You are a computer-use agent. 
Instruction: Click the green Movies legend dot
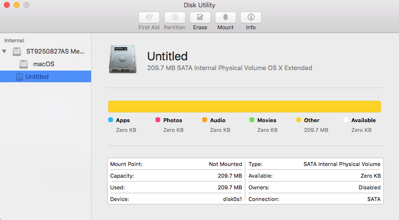[251, 120]
